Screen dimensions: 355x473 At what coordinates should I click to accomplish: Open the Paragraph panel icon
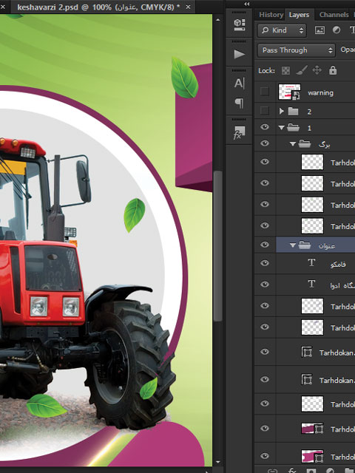tap(239, 103)
